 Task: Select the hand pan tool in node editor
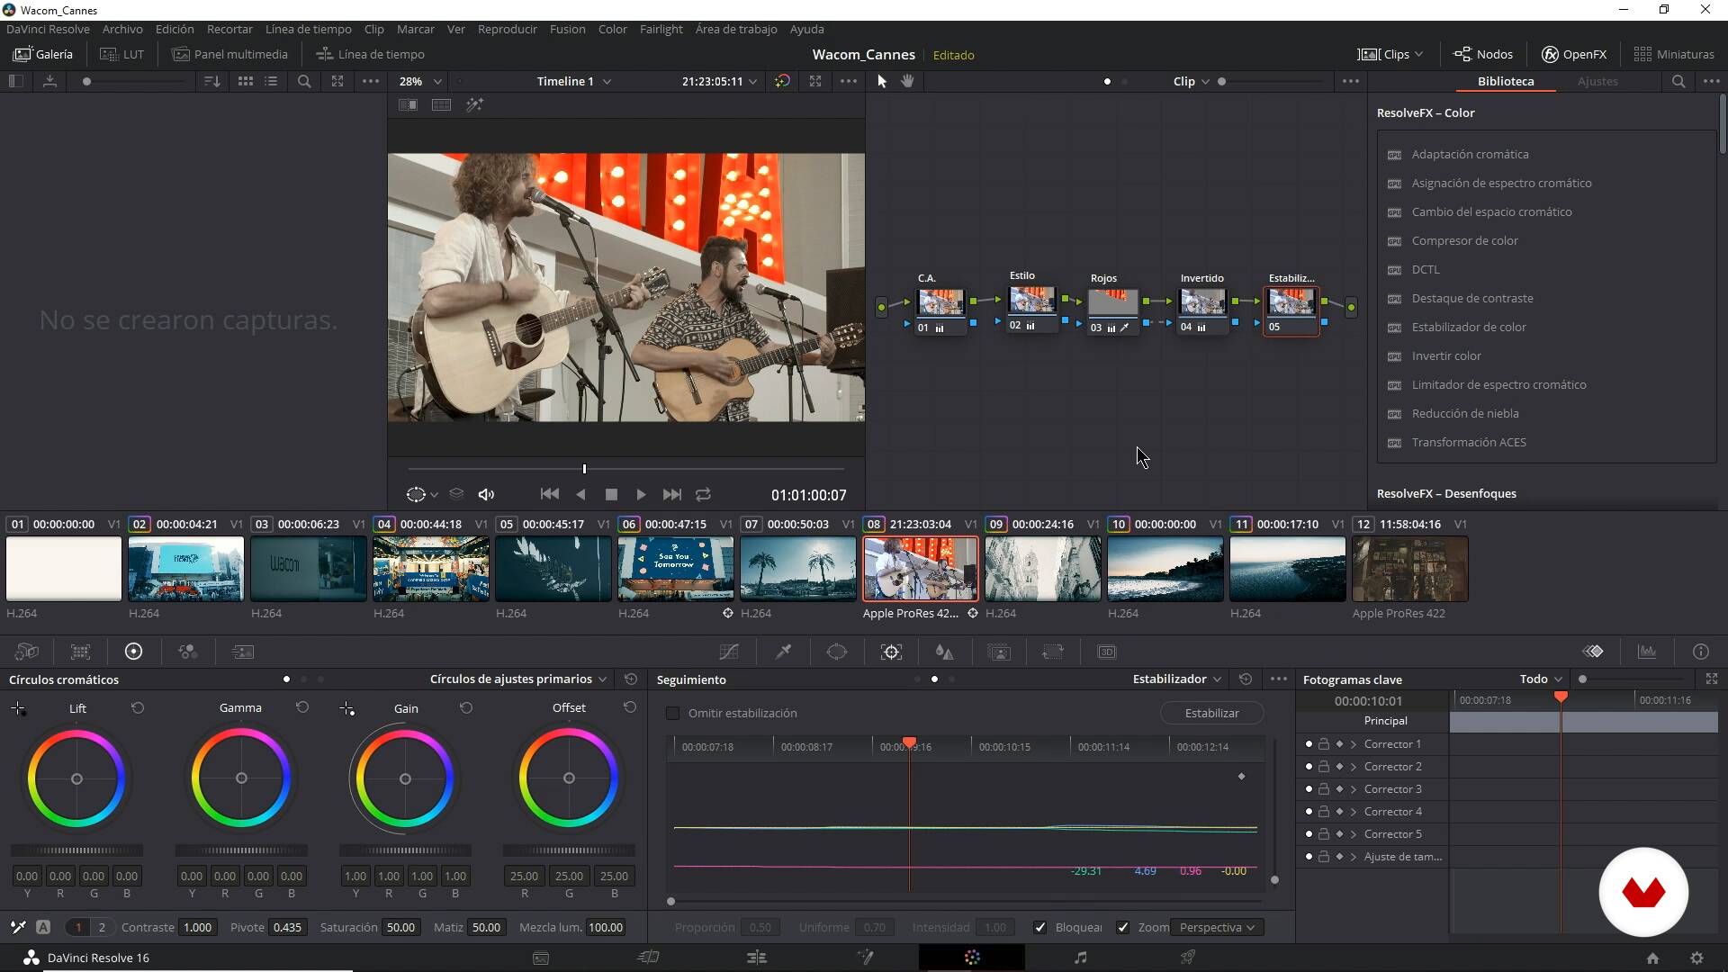[x=907, y=81]
